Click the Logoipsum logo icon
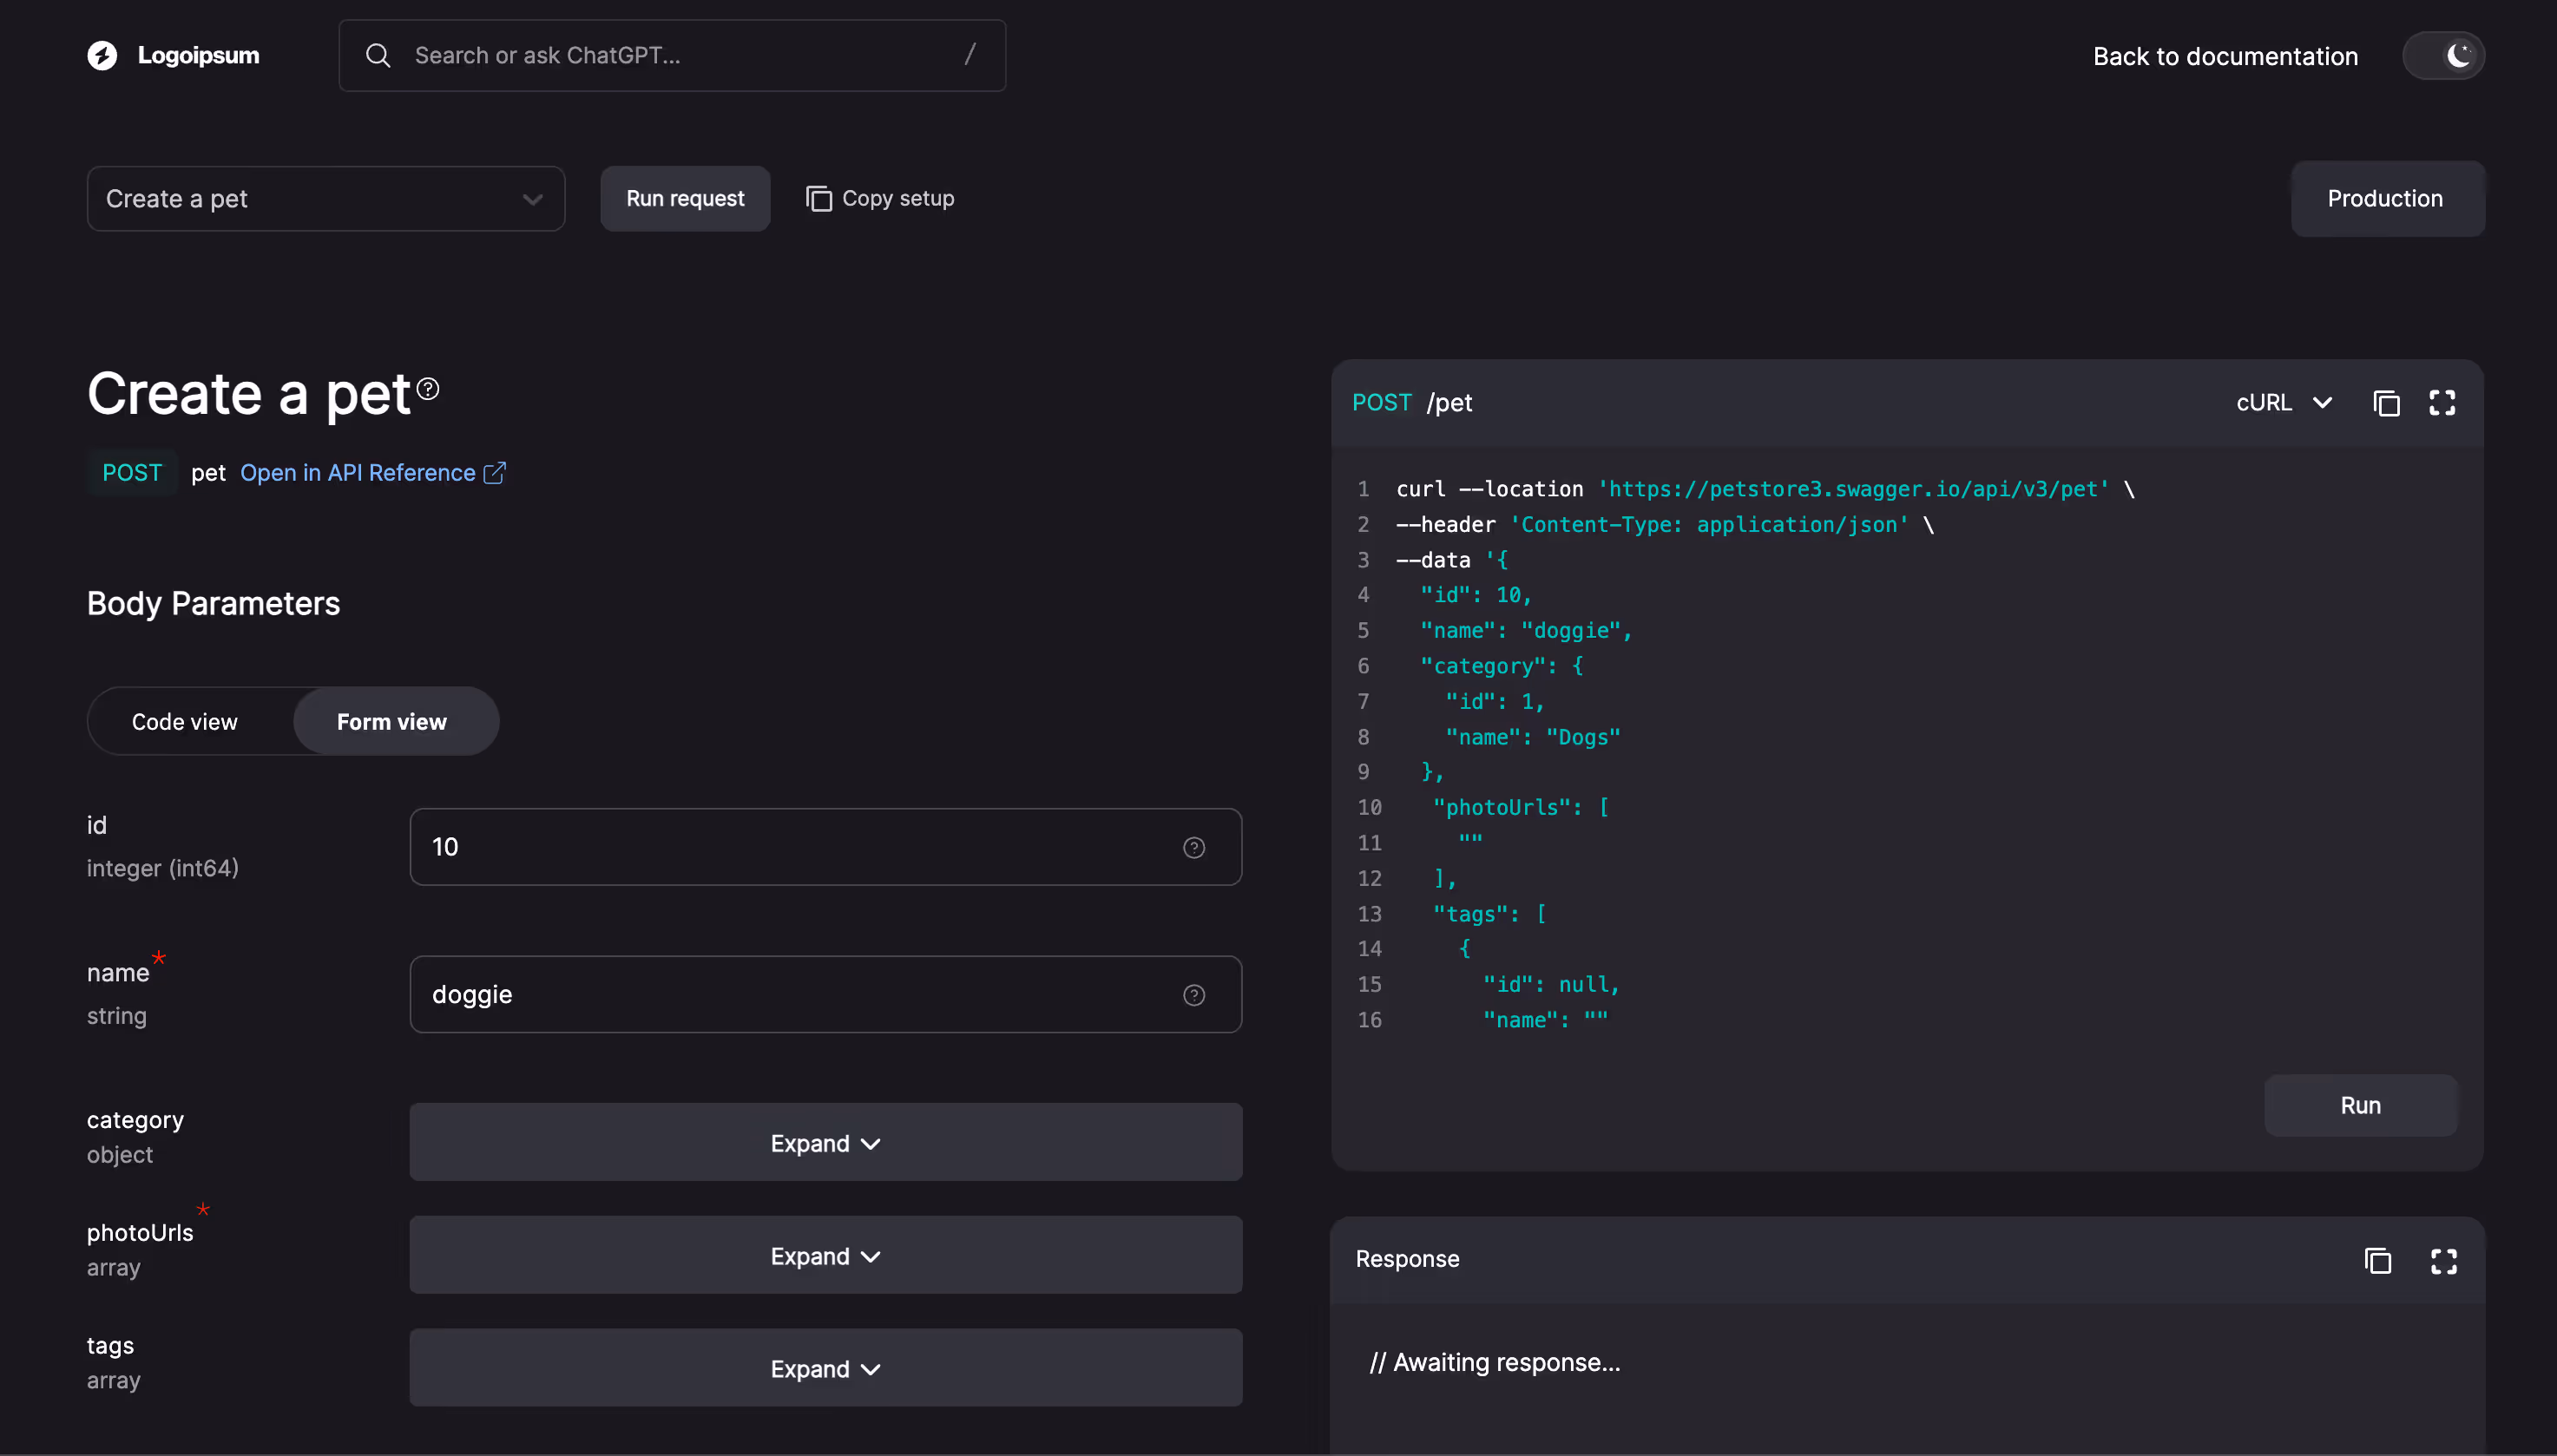The width and height of the screenshot is (2557, 1456). (x=102, y=55)
